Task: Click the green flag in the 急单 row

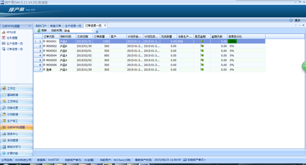Action: [x=202, y=70]
